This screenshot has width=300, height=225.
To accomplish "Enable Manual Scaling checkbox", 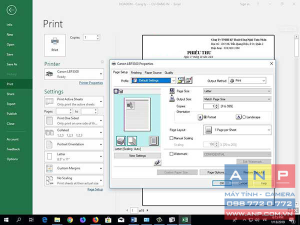I will click(171, 138).
